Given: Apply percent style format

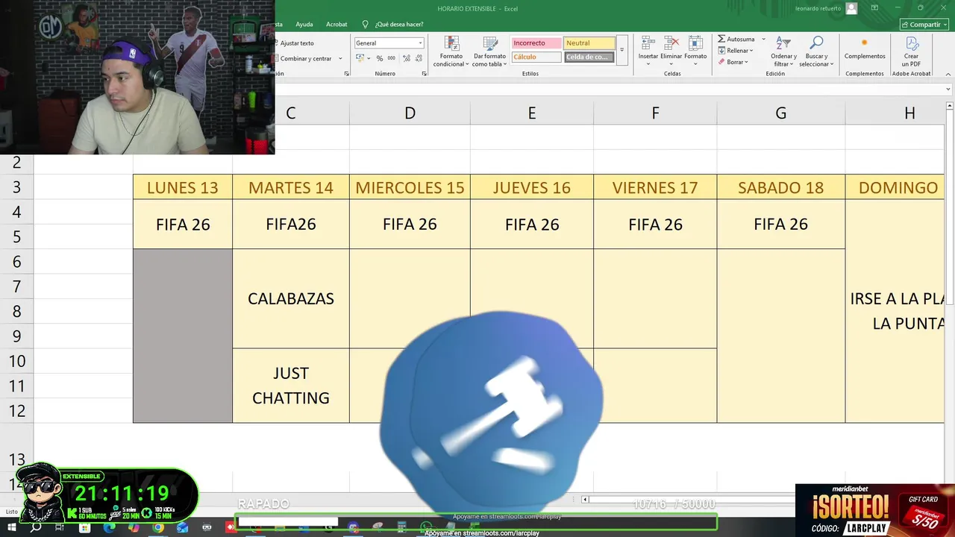Looking at the screenshot, I should tap(380, 58).
